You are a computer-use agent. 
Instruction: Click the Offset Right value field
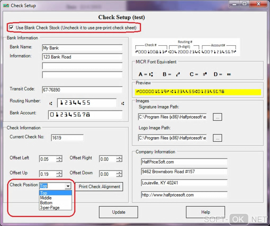[108, 159]
